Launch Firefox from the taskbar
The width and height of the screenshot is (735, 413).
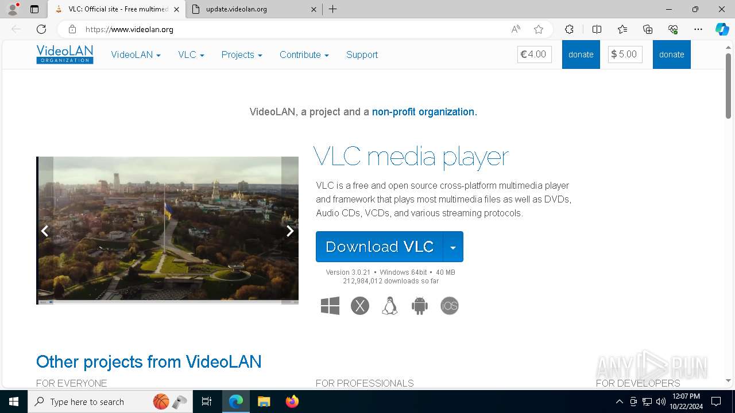coord(292,402)
